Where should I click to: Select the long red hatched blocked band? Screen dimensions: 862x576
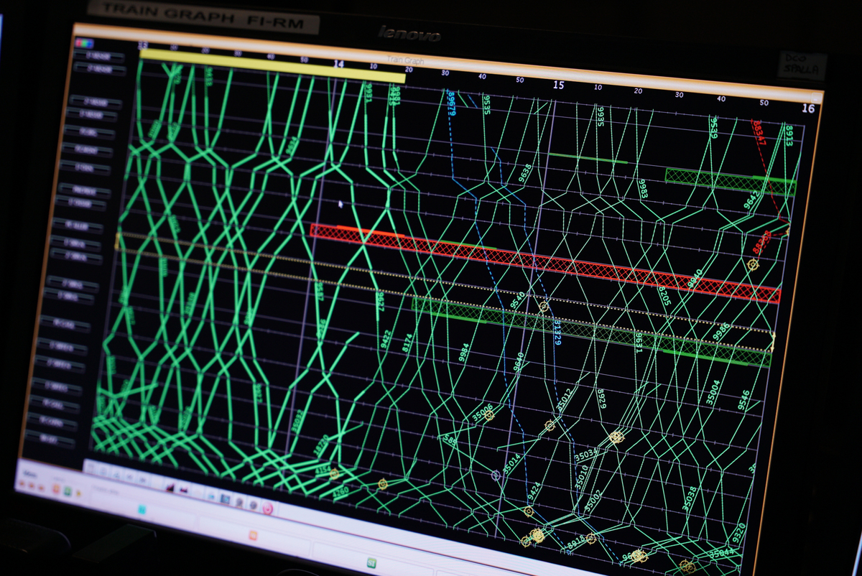click(x=546, y=263)
